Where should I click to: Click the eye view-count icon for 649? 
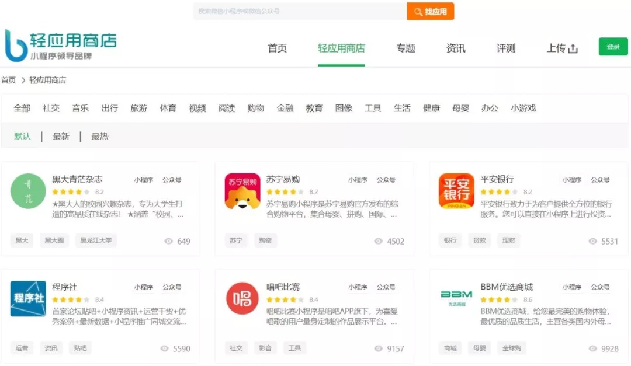coord(169,241)
